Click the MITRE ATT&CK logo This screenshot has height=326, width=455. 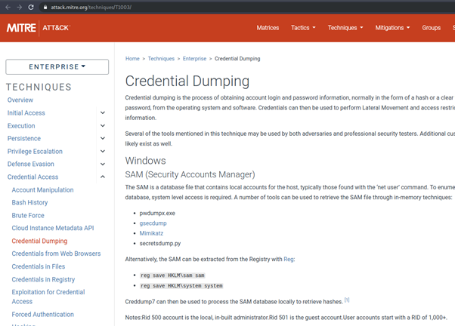tap(36, 28)
